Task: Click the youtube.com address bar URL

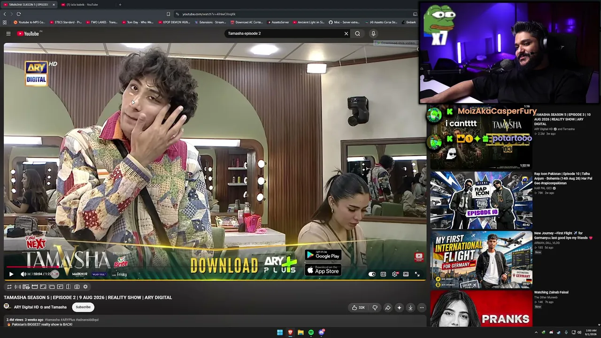Action: [209, 14]
